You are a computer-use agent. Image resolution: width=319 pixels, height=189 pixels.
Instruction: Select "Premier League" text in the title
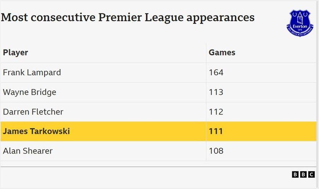click(x=141, y=18)
